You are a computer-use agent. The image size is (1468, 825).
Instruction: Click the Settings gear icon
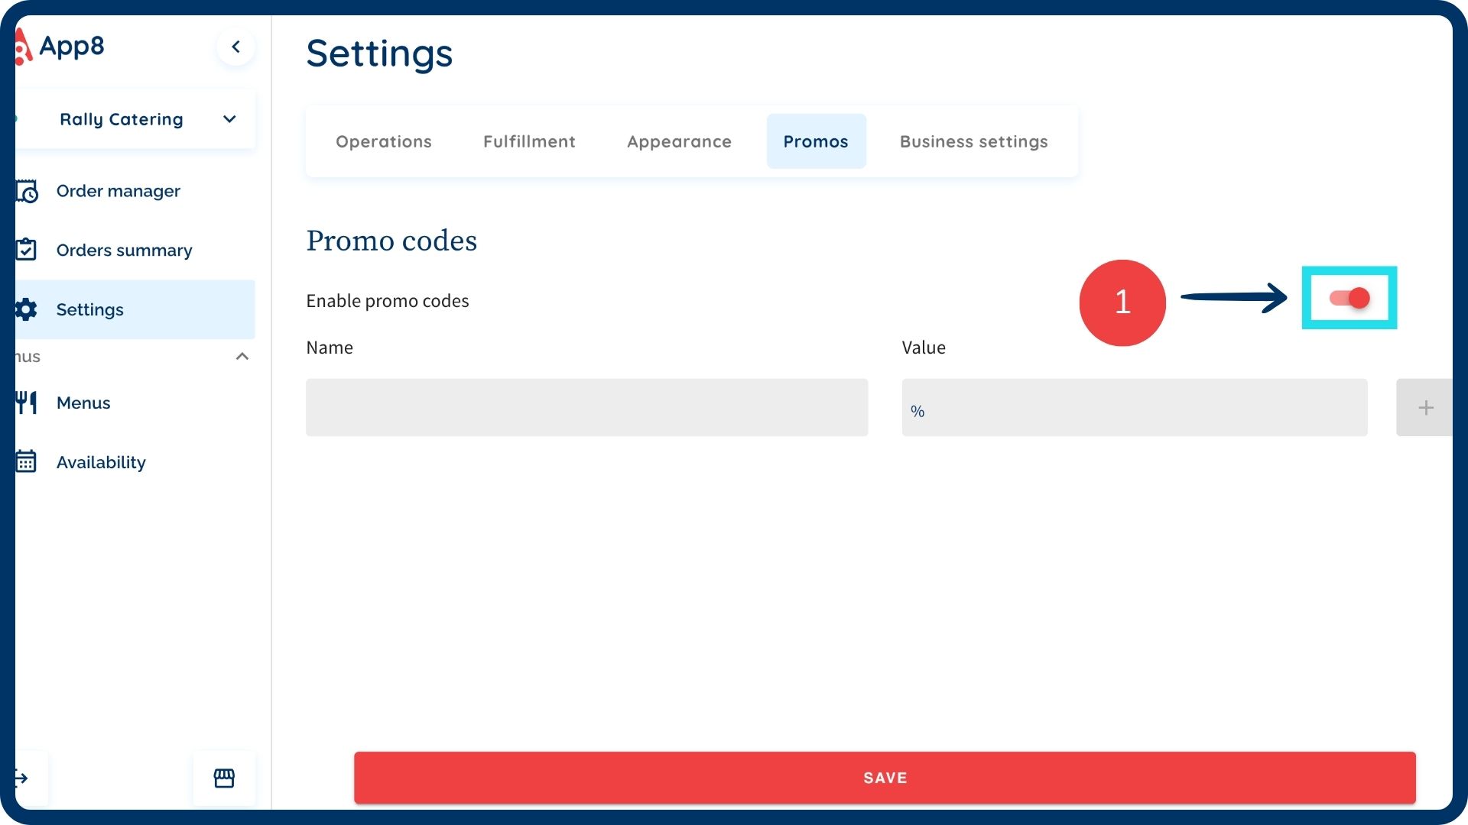(27, 309)
